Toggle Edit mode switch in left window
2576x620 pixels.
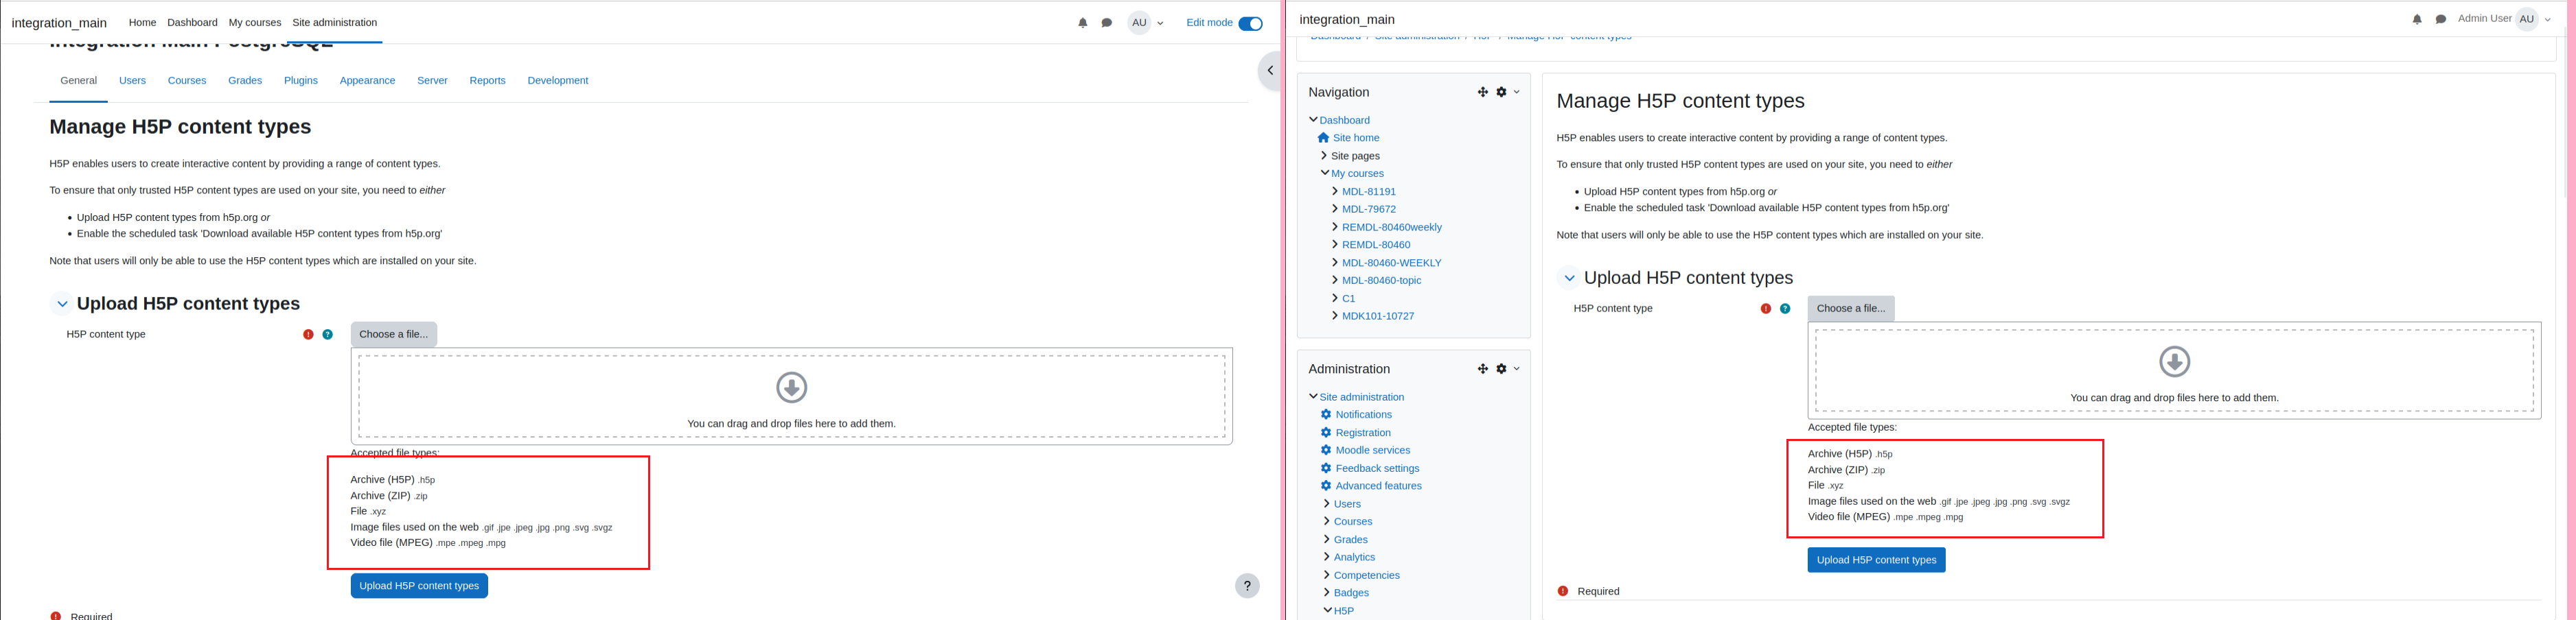[x=1250, y=23]
